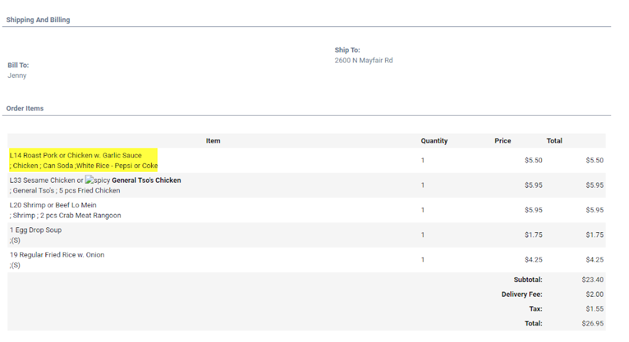The height and width of the screenshot is (342, 629).
Task: Click the order Total amount $26.95
Action: click(592, 324)
